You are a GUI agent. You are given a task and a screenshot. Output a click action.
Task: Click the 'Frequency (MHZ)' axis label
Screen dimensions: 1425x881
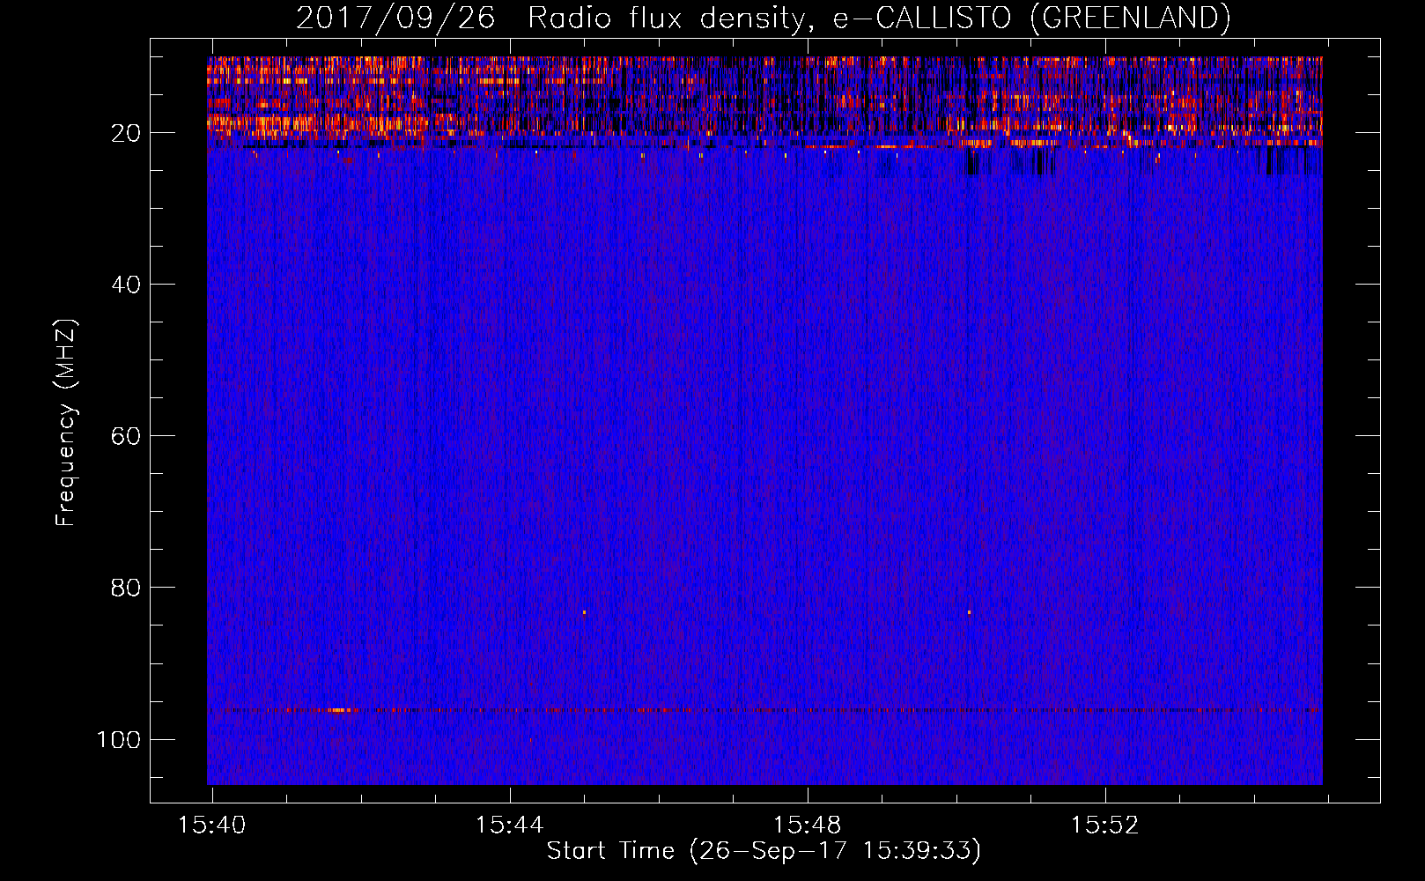point(66,423)
